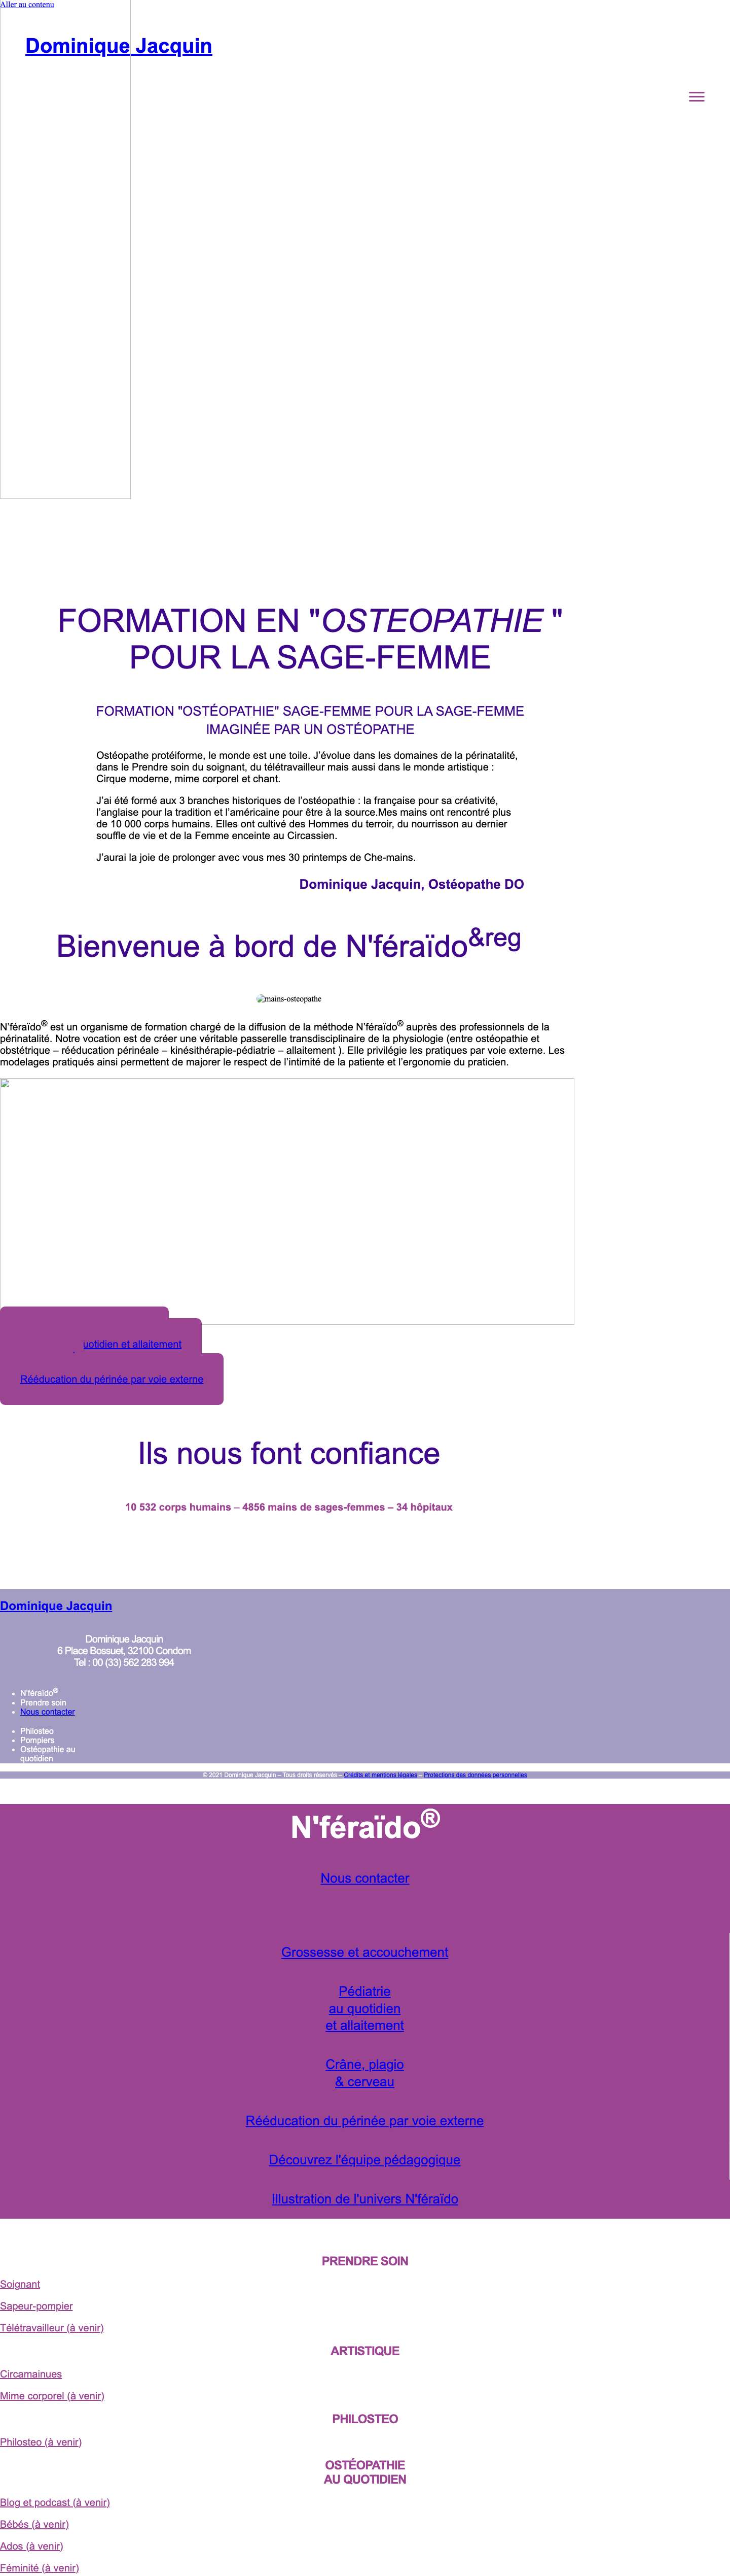
Task: Open Crédits et mentions légales
Action: (381, 1775)
